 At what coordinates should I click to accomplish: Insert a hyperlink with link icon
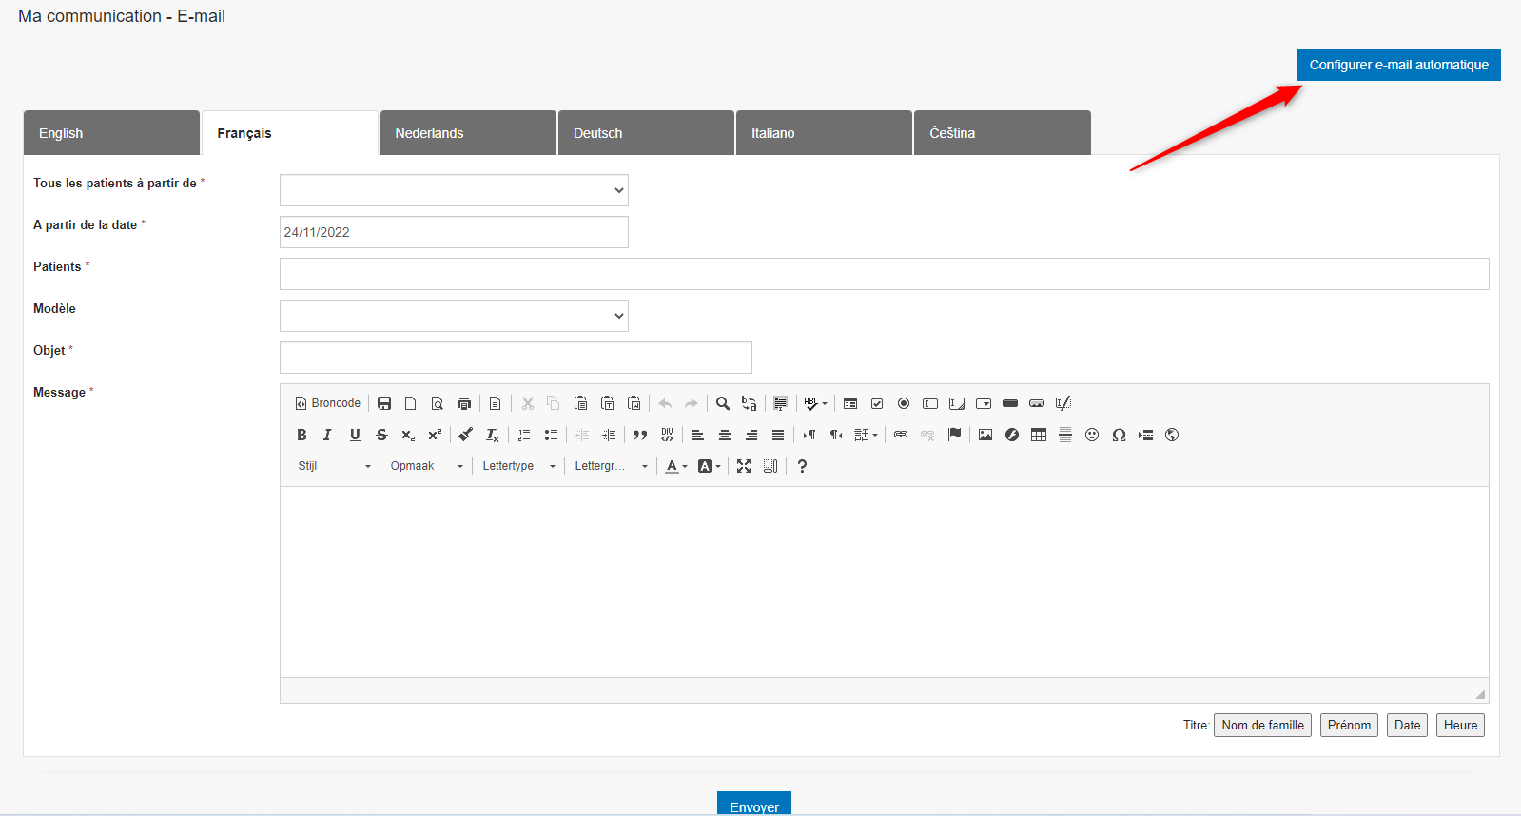(901, 435)
